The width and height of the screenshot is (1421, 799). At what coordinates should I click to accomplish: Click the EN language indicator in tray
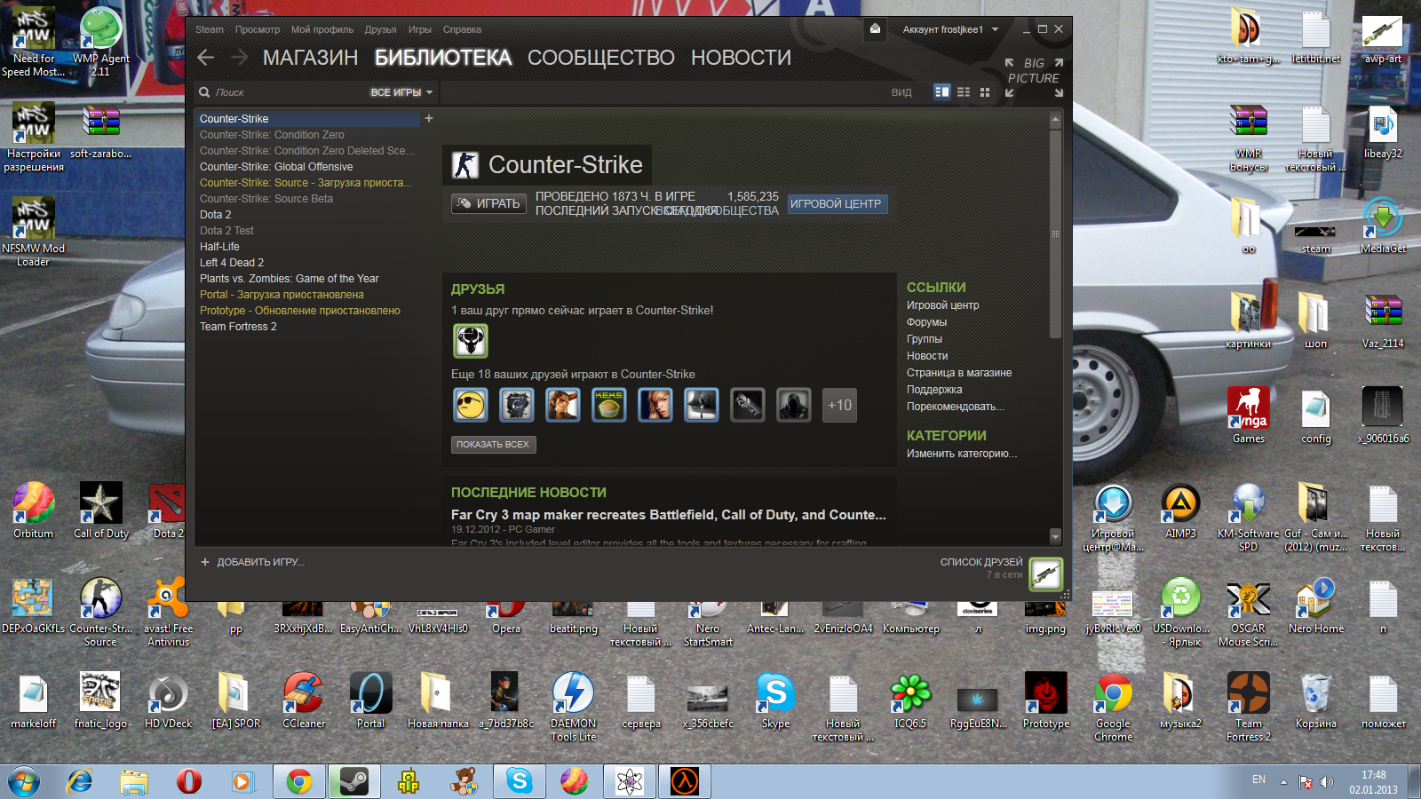[1258, 779]
